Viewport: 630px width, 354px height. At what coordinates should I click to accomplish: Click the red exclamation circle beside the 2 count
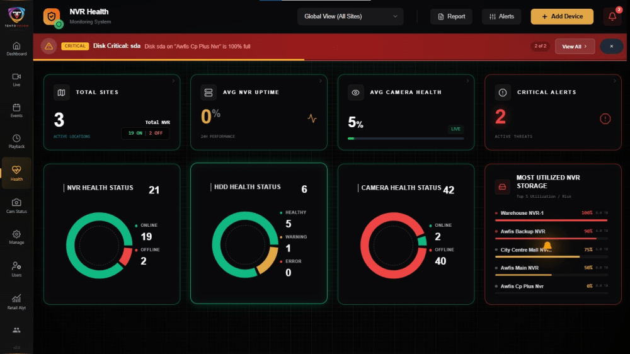click(605, 118)
